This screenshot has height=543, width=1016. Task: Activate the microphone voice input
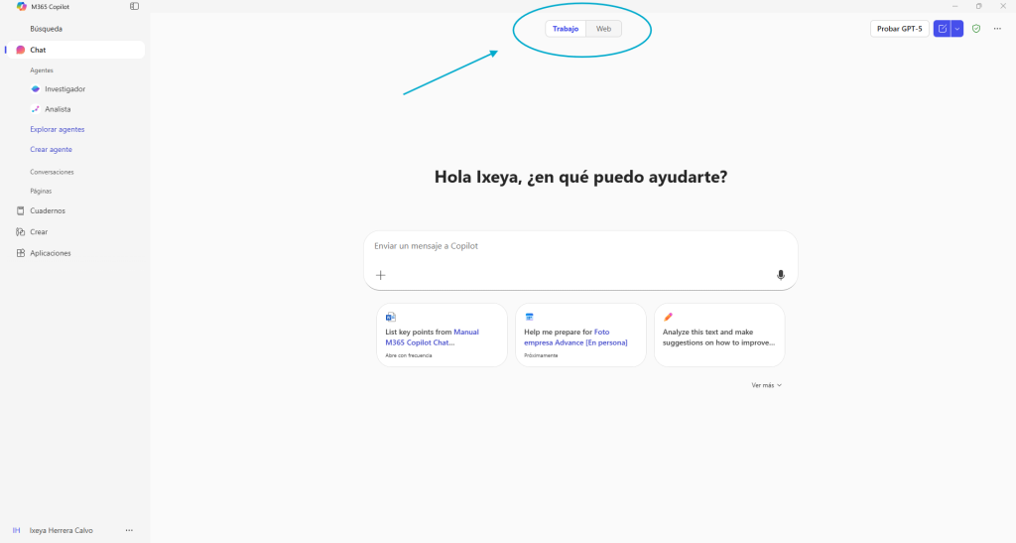point(781,275)
